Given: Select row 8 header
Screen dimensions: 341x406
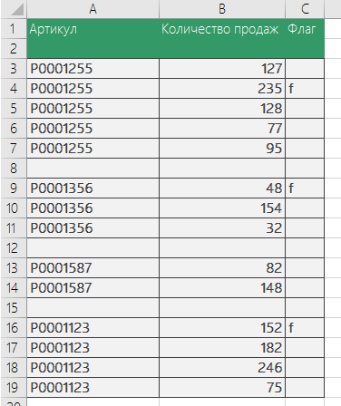Looking at the screenshot, I should pyautogui.click(x=14, y=168).
